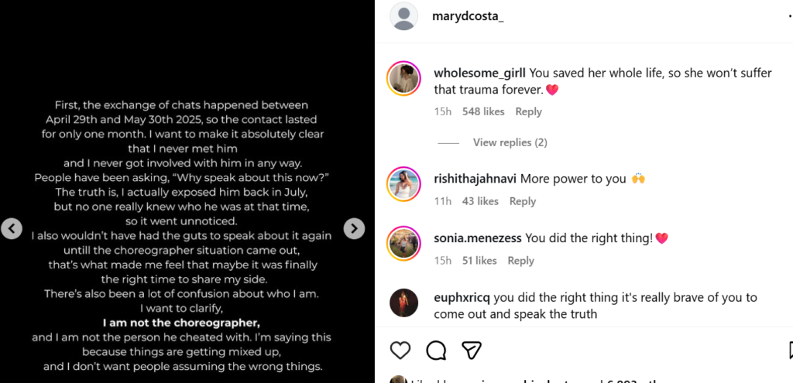Expand View replies (2)
The image size is (793, 383).
pos(510,142)
